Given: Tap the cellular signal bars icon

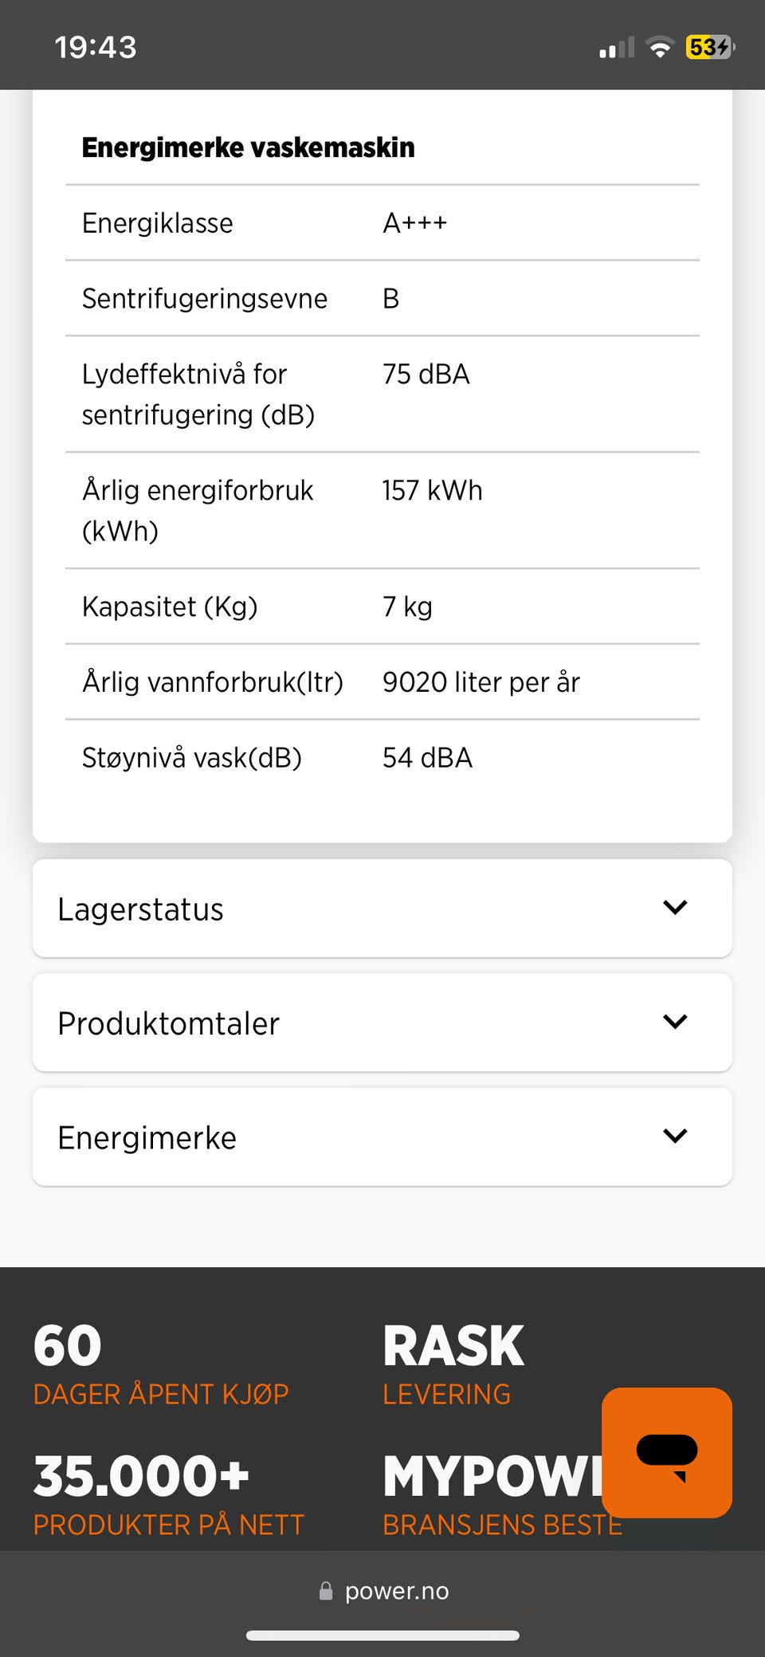Looking at the screenshot, I should click(x=617, y=49).
